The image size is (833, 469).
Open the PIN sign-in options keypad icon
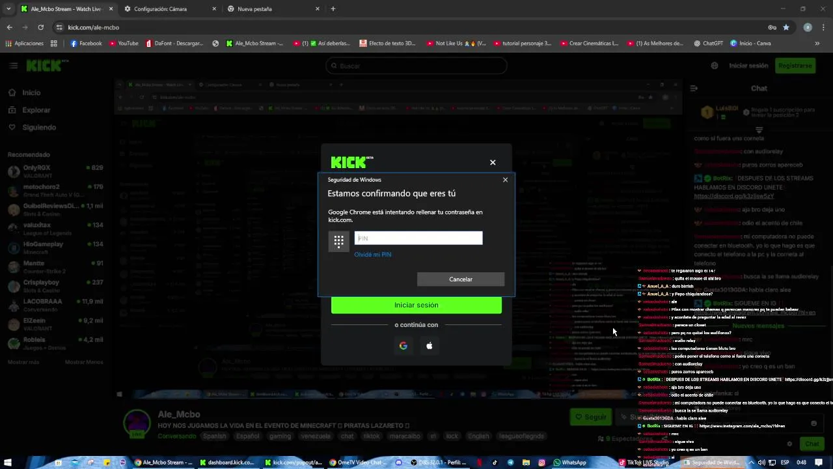tap(338, 241)
